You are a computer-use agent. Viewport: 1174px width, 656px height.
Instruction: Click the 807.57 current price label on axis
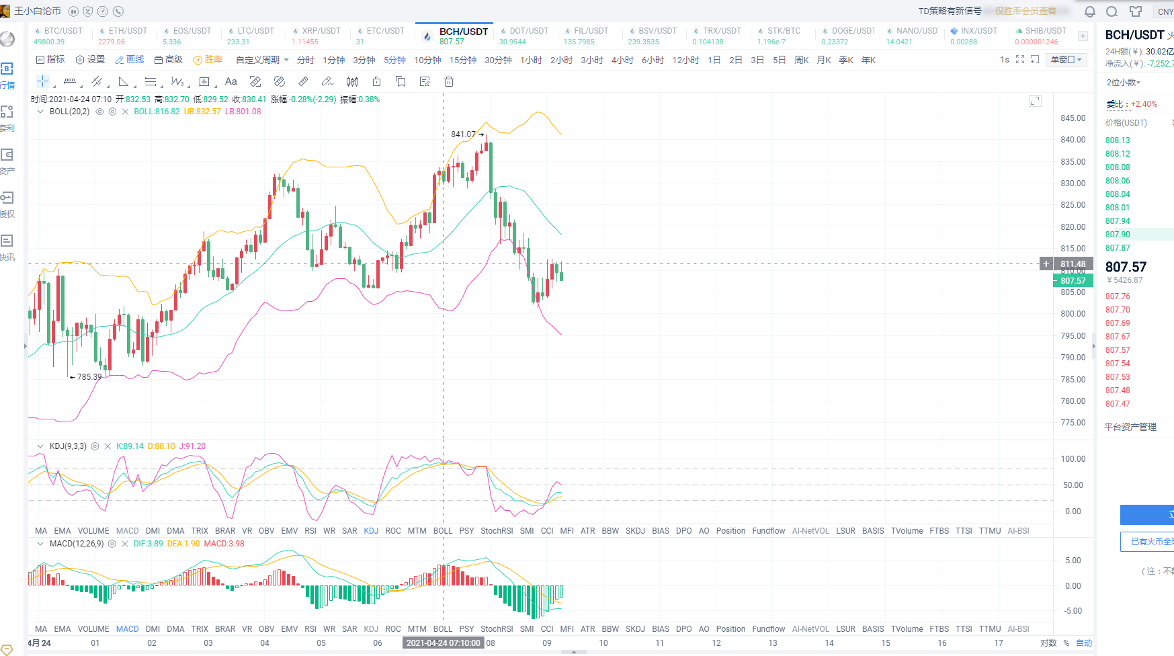(1073, 281)
